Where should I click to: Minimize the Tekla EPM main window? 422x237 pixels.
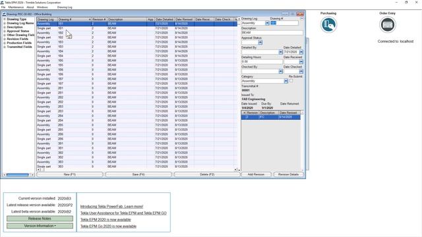pos(396,3)
